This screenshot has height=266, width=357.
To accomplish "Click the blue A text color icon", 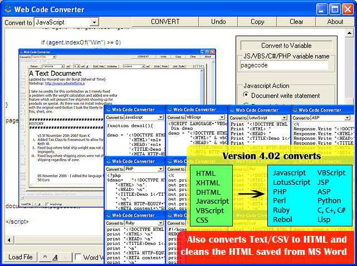I will click(x=87, y=66).
